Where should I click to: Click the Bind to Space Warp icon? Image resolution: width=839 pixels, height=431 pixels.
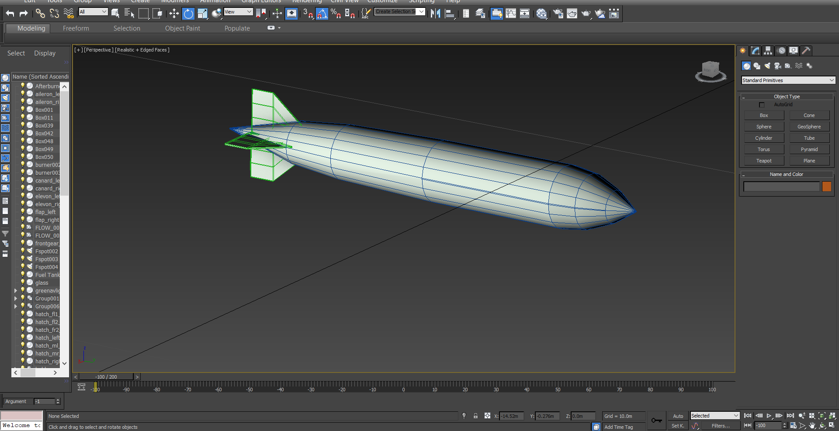pyautogui.click(x=69, y=14)
